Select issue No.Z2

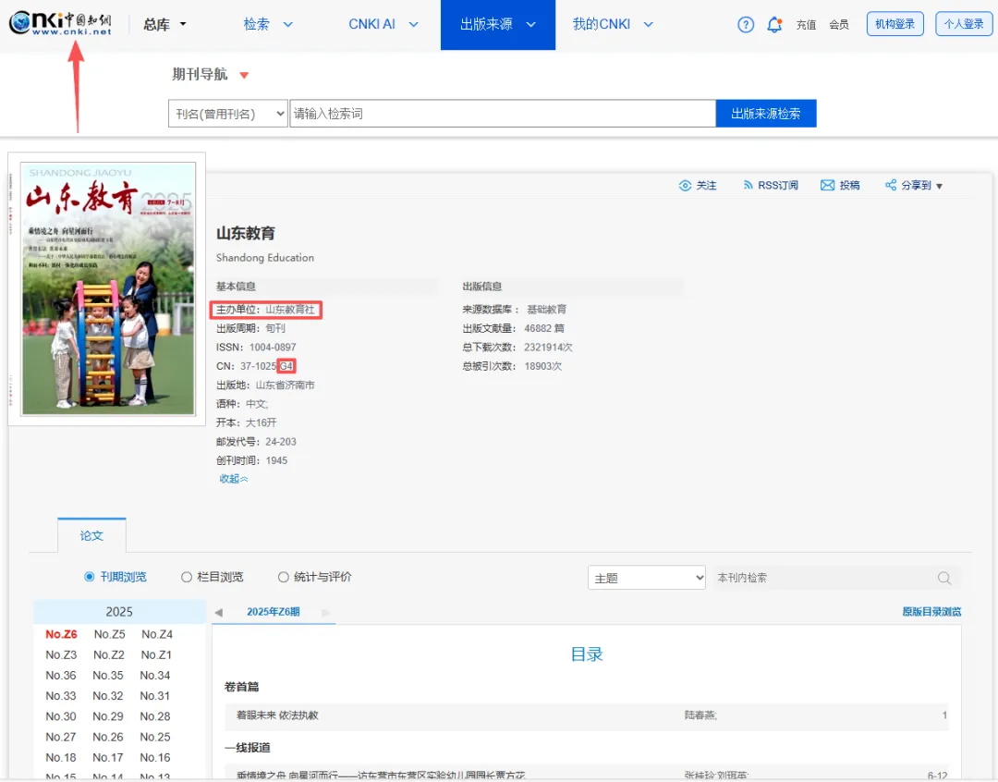[109, 654]
